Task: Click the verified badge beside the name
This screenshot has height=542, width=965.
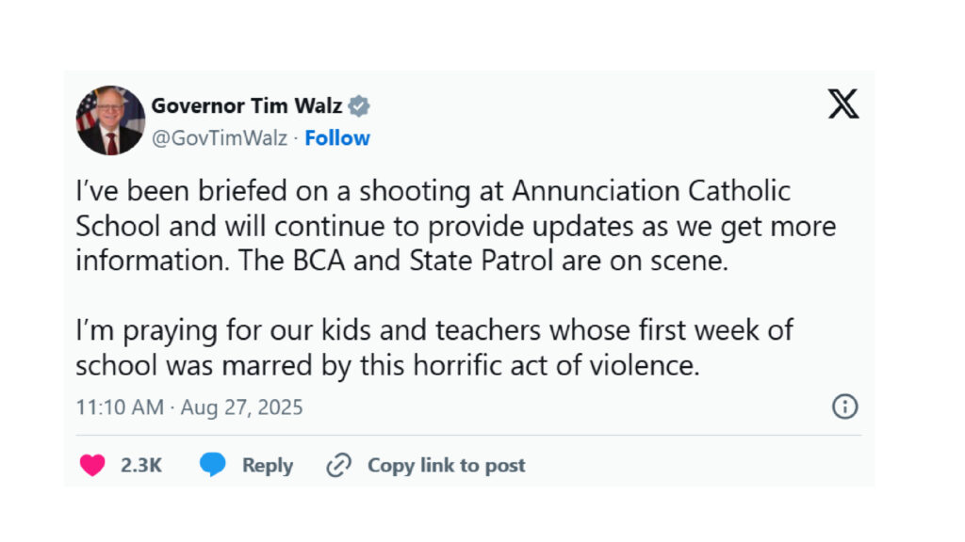Action: pos(359,105)
